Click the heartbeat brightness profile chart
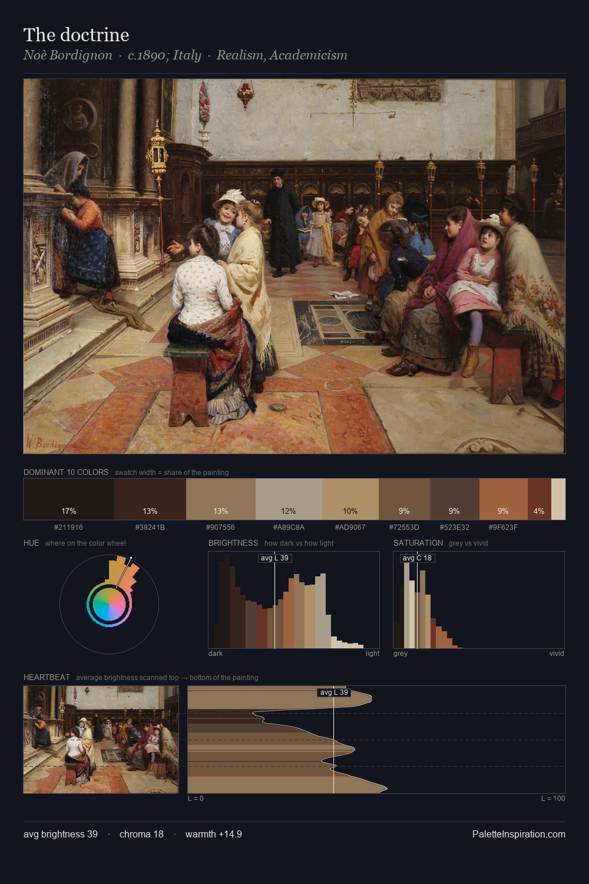Screen dimensions: 589x884 (x=376, y=739)
